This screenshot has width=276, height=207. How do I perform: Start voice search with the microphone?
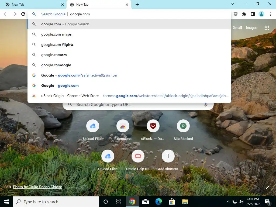[206, 105]
